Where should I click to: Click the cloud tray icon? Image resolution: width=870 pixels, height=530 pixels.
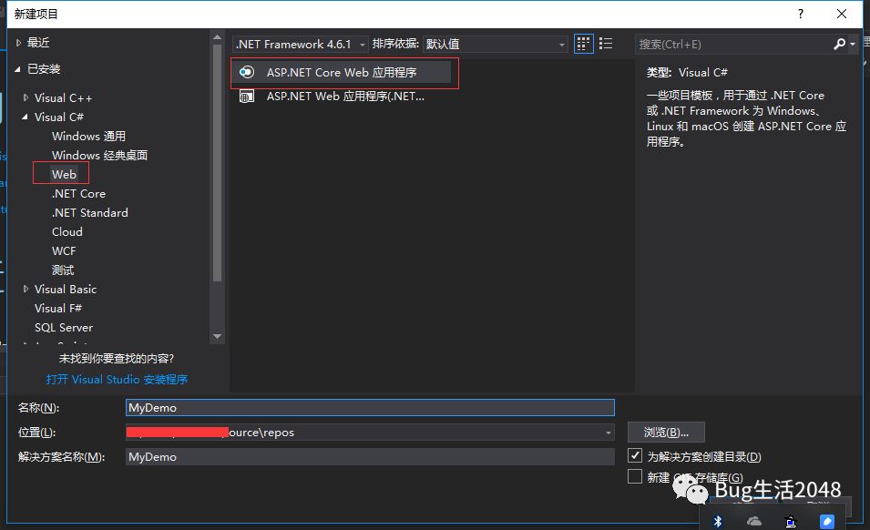[754, 521]
